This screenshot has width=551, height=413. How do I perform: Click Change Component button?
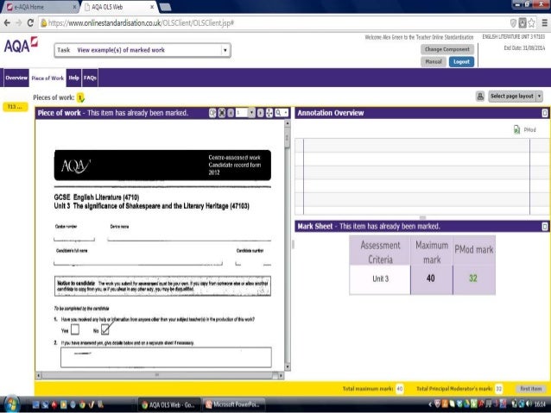tap(447, 49)
